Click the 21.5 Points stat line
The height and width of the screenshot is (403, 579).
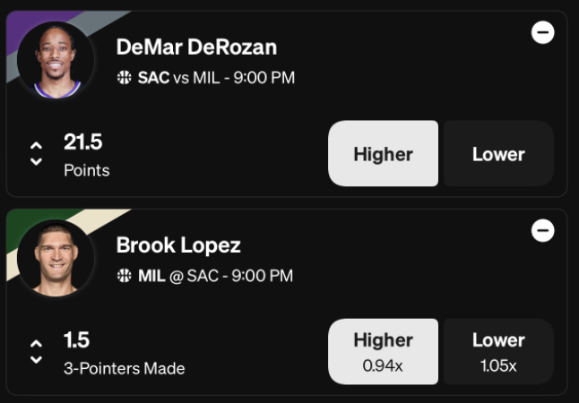pos(87,156)
